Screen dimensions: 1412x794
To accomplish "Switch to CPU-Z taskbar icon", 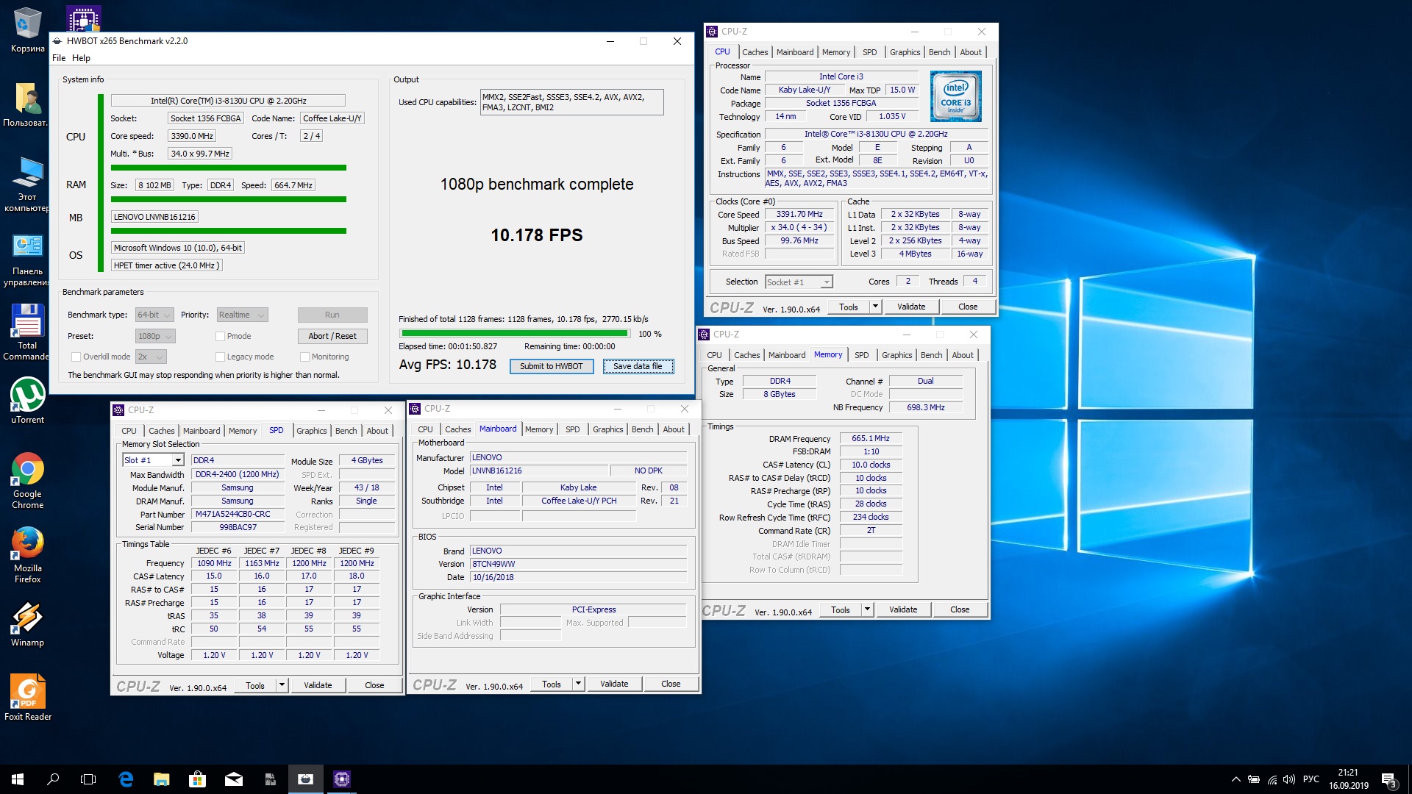I will pos(342,779).
